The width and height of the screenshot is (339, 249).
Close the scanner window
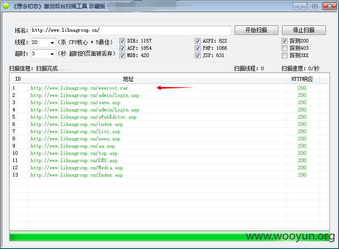(x=330, y=6)
